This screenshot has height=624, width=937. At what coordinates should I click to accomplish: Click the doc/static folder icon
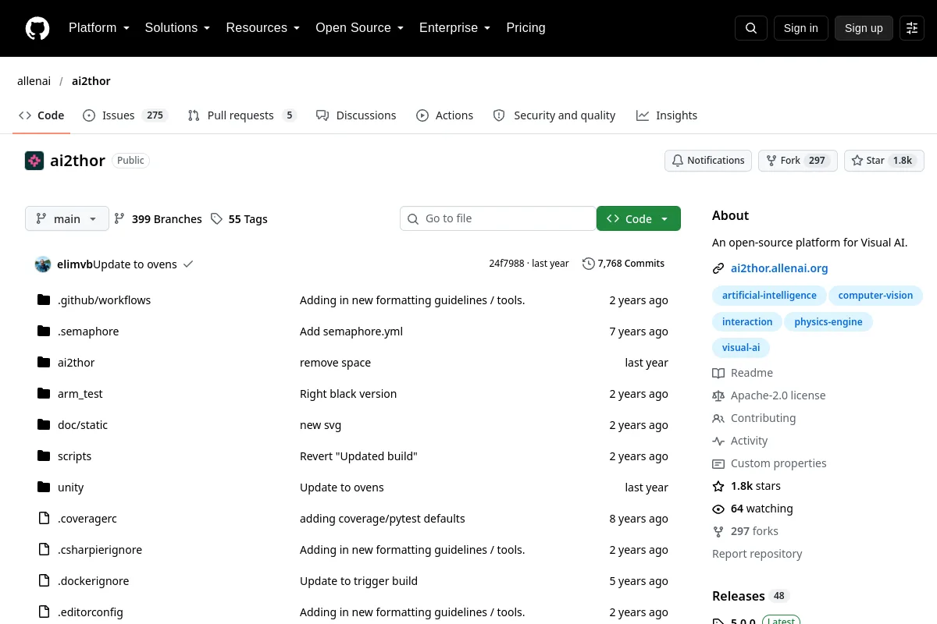pos(44,424)
